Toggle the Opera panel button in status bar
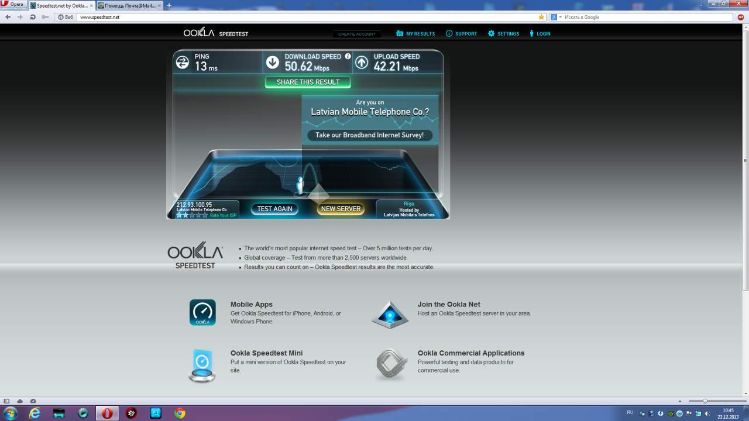This screenshot has height=421, width=749. click(x=6, y=401)
